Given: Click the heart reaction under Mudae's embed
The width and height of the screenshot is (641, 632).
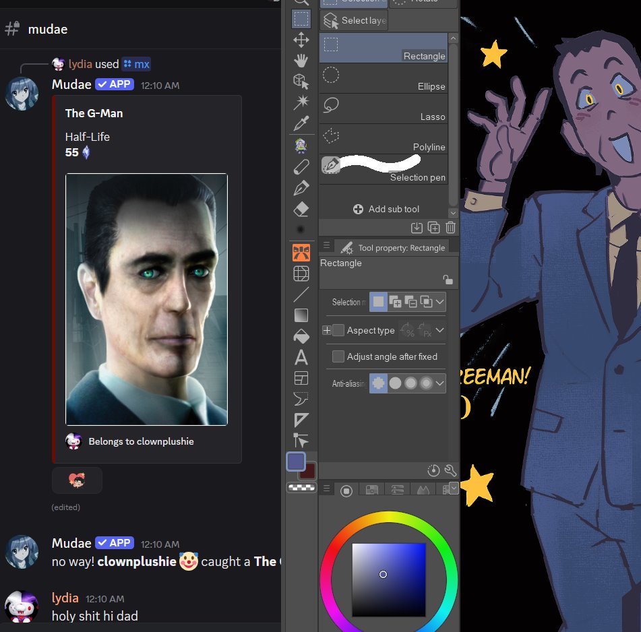Looking at the screenshot, I should 77,480.
